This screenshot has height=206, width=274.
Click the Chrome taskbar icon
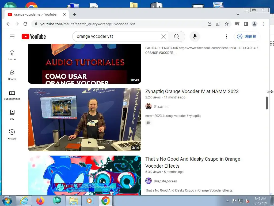tap(105, 201)
